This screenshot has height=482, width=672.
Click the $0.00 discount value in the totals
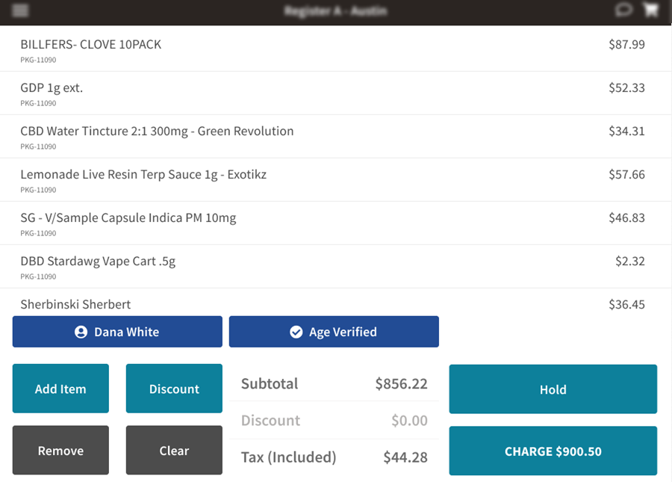pos(409,420)
